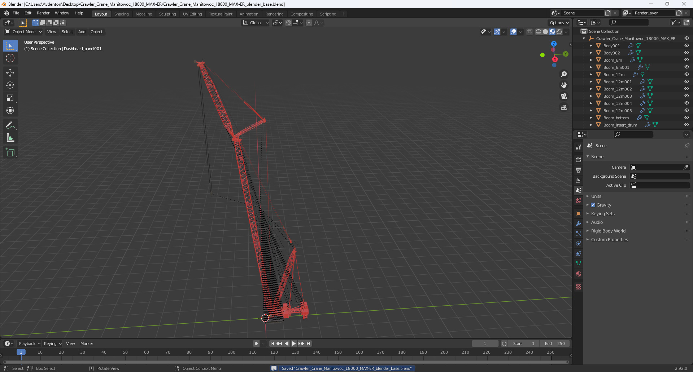Image resolution: width=693 pixels, height=372 pixels.
Task: Hide the Crawler_Crane_Manitowoc_18000_MAX_ER collection
Action: point(687,39)
